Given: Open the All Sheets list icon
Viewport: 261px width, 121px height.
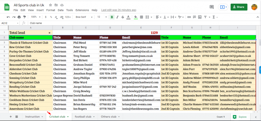Looking at the screenshot, I should 17,117.
